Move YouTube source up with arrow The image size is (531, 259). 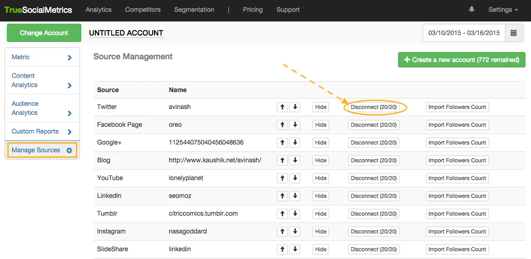click(282, 178)
